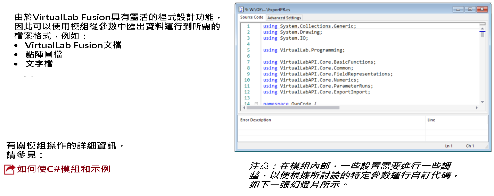Click the horizontal scrollbar thumb
This screenshot has height=196, width=494.
pos(293,108)
